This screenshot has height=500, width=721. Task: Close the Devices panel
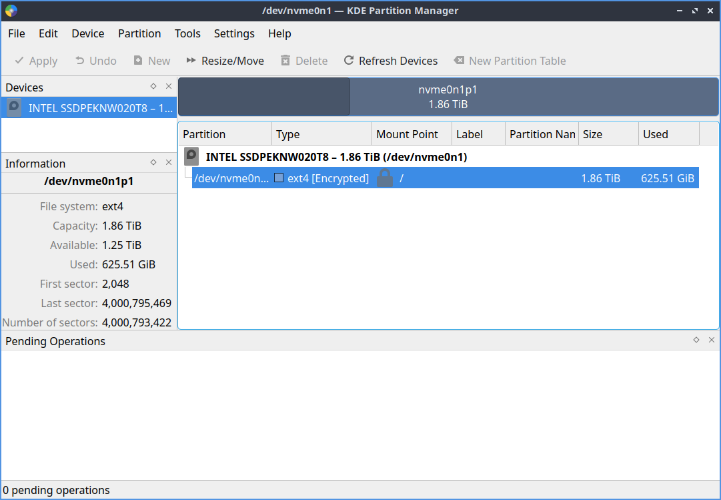pyautogui.click(x=169, y=86)
